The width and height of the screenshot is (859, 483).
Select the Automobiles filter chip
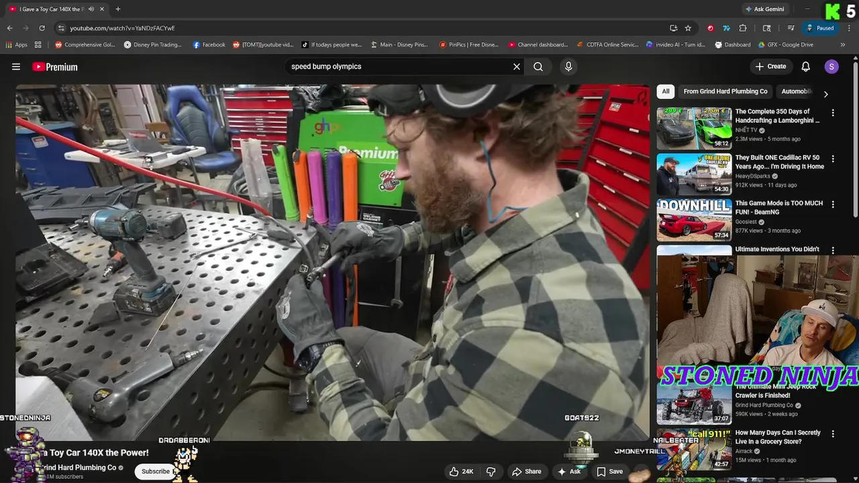797,91
